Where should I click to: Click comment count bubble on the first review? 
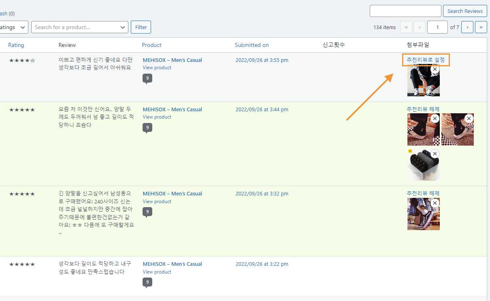(147, 78)
